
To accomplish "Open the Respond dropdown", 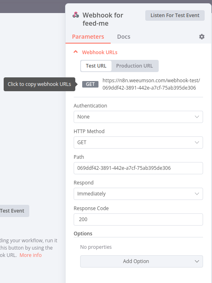I will [138, 194].
